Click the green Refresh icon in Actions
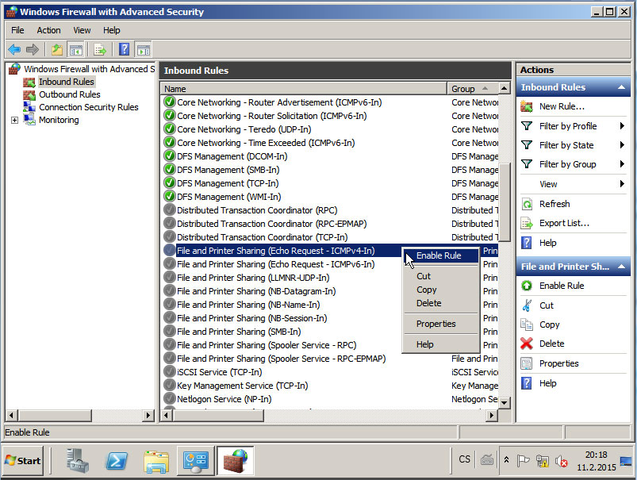 [526, 204]
